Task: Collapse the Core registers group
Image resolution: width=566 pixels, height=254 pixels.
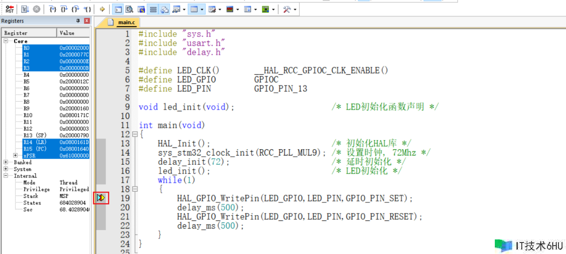Action: (x=6, y=41)
